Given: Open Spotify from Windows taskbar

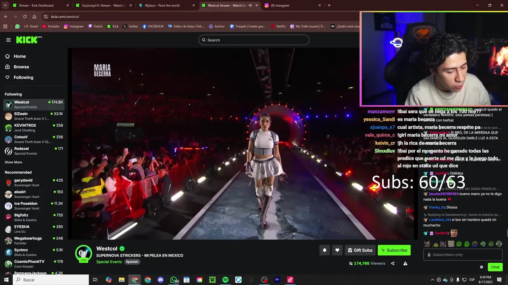Looking at the screenshot, I should click(x=225, y=280).
